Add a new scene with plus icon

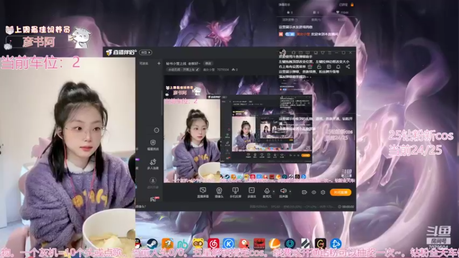tap(159, 63)
